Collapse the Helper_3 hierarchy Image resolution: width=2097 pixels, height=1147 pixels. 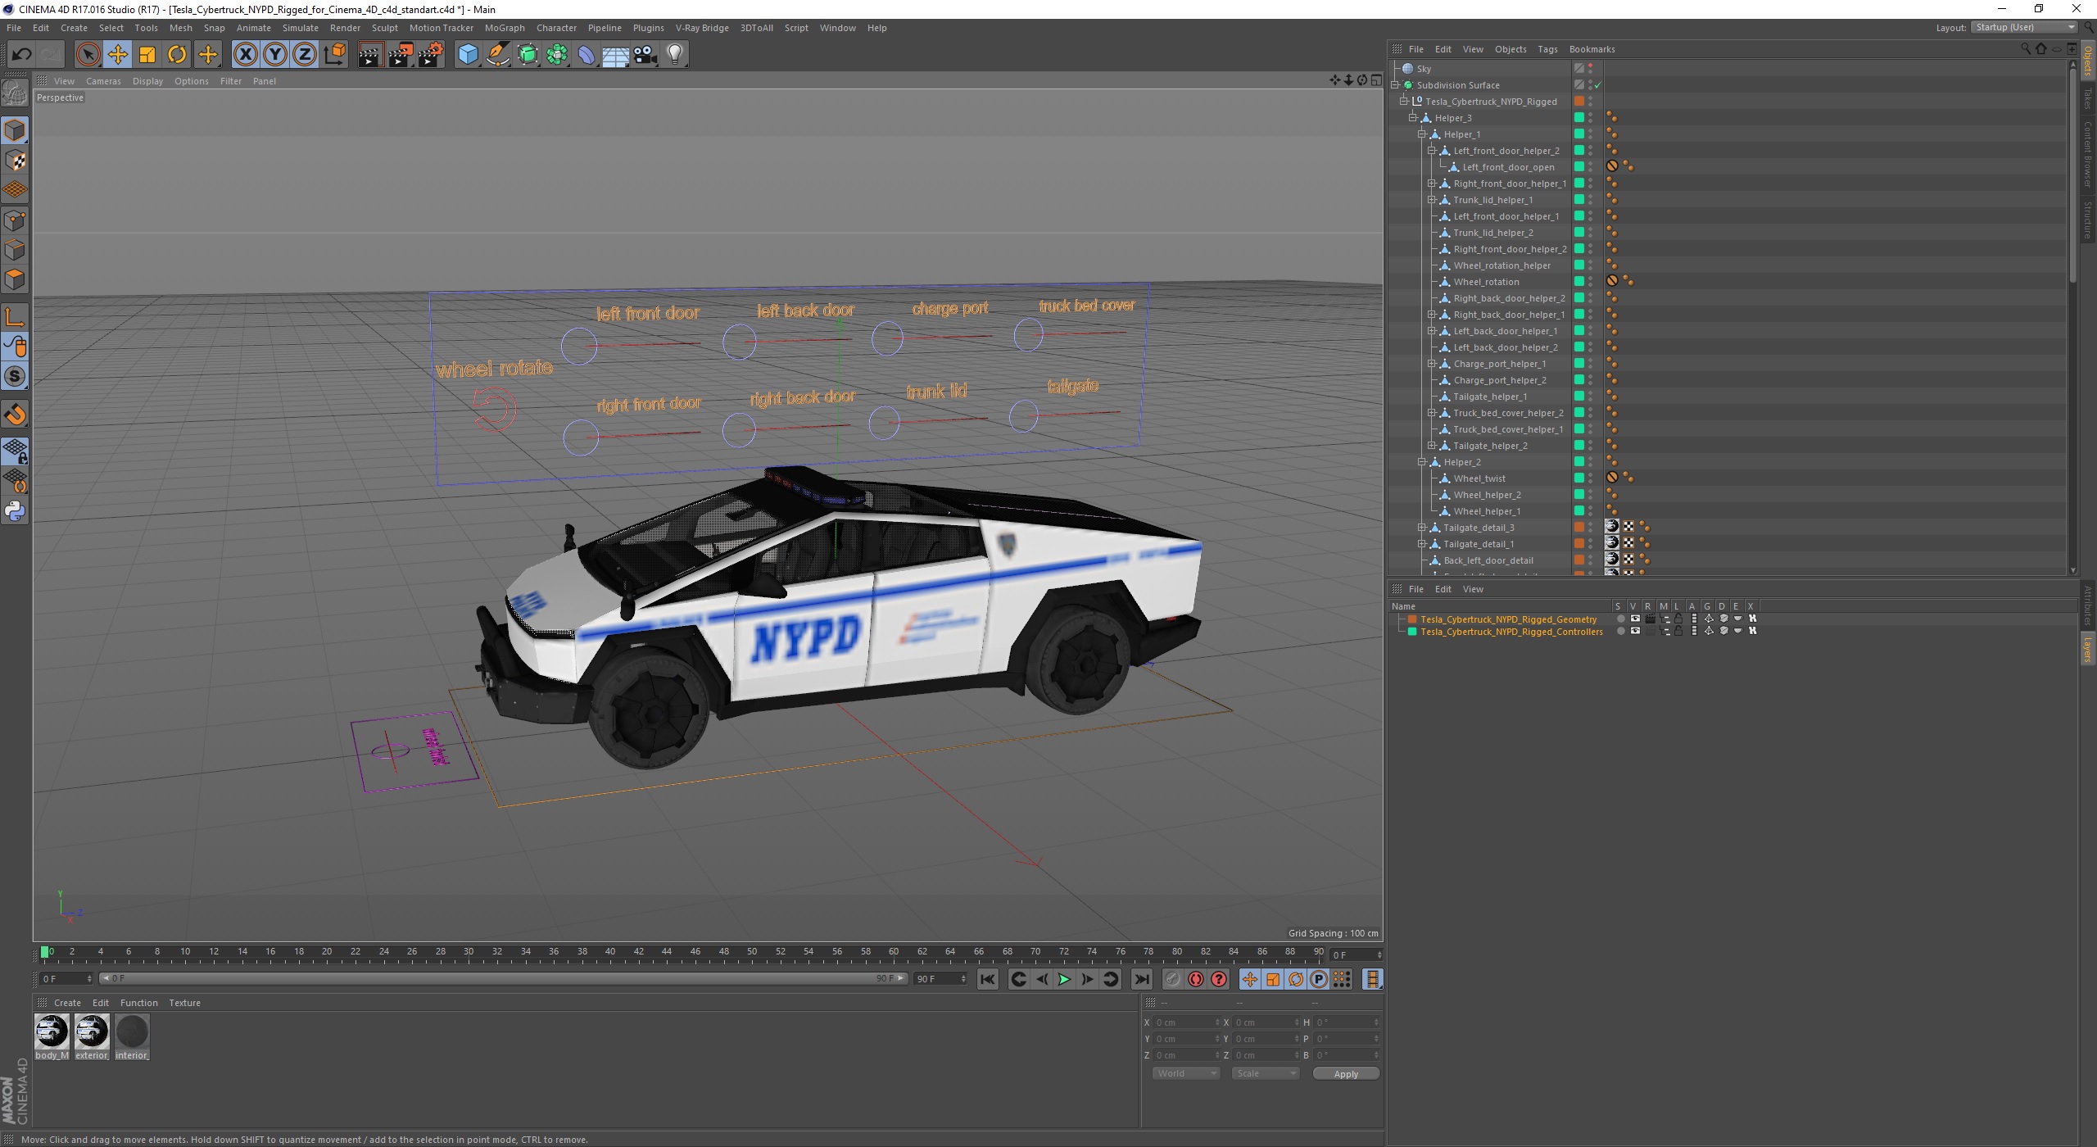click(x=1413, y=117)
